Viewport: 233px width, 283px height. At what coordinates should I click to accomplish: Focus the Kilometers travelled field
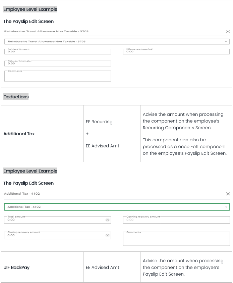click(176, 52)
